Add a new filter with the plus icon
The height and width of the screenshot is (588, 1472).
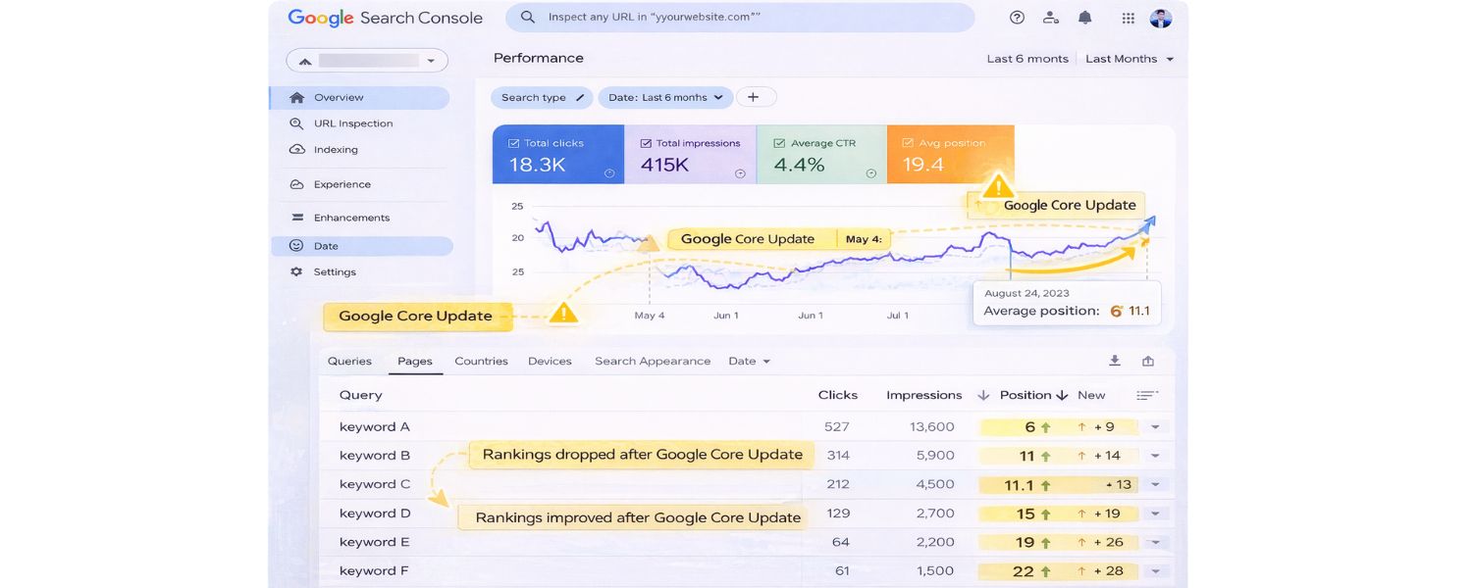pyautogui.click(x=755, y=97)
